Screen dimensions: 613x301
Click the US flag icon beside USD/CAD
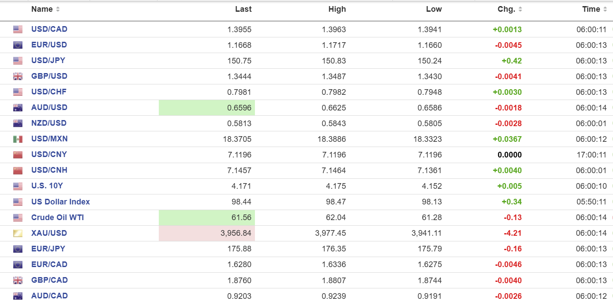click(17, 30)
